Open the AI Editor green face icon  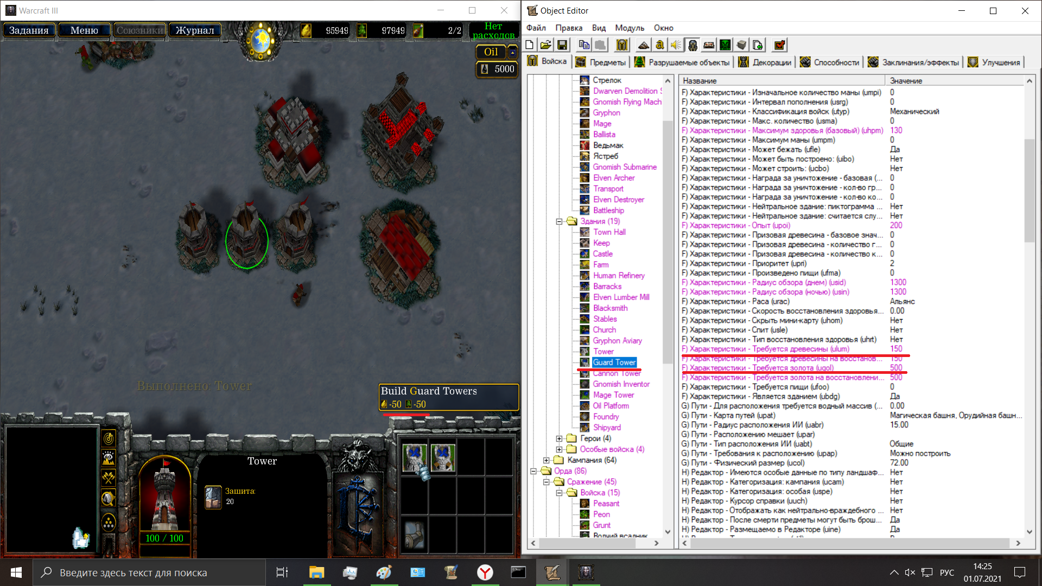coord(725,45)
